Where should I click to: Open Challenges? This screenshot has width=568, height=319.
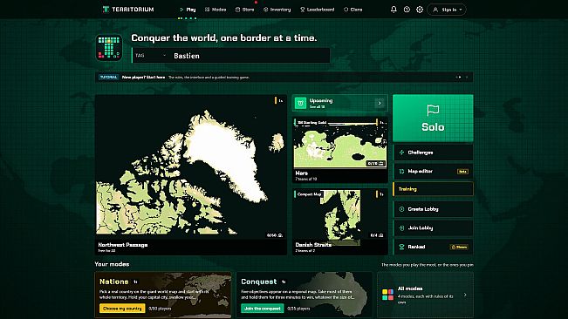pyautogui.click(x=433, y=153)
